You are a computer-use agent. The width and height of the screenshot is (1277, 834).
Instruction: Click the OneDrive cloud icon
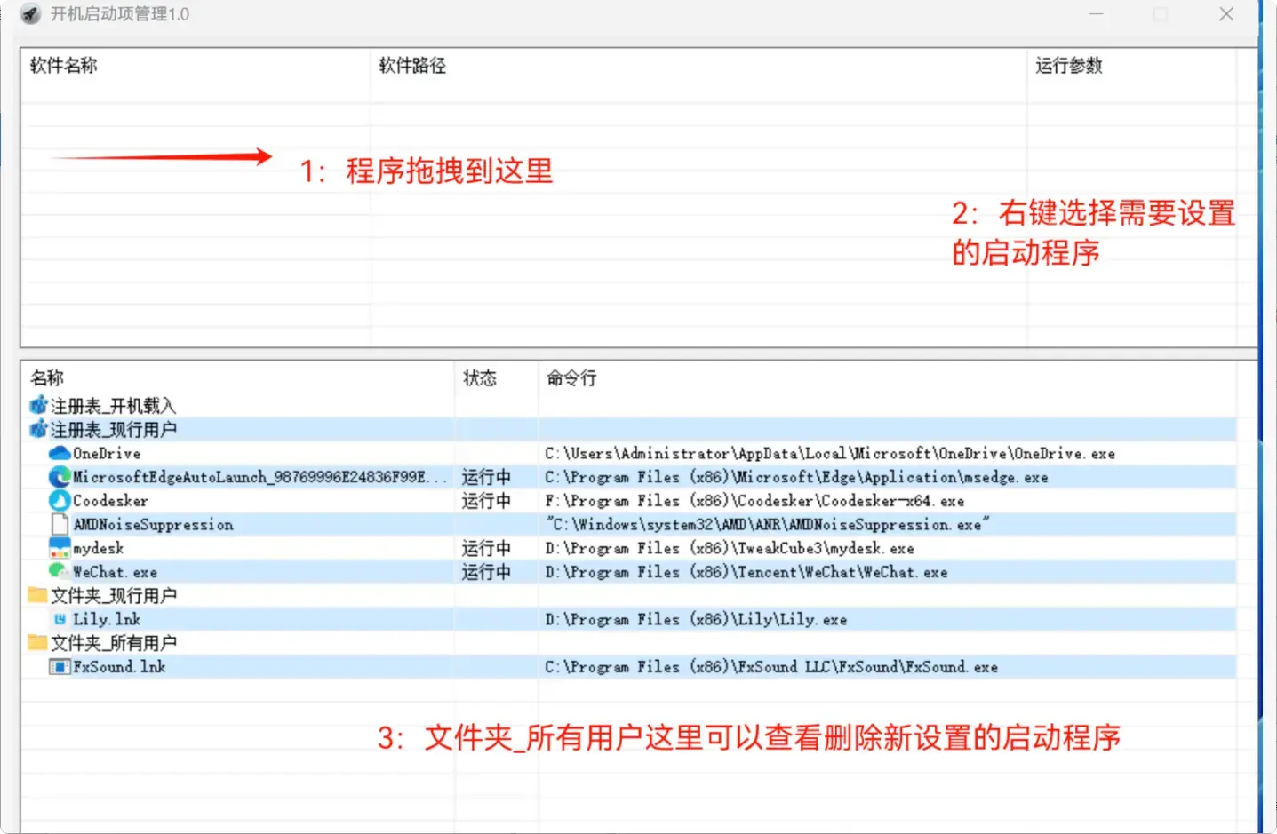point(59,453)
